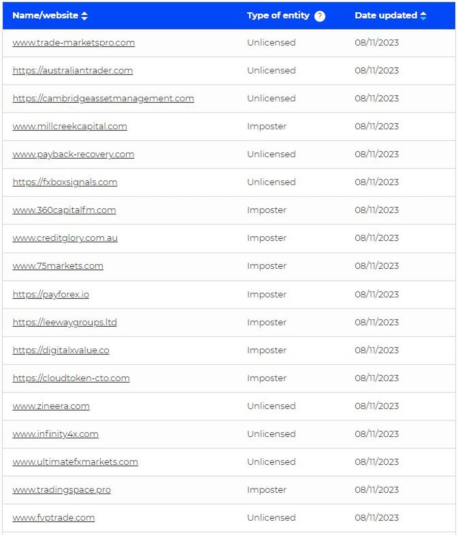Visit the cloudtoken-cto.com link
This screenshot has height=535, width=458.
point(71,378)
